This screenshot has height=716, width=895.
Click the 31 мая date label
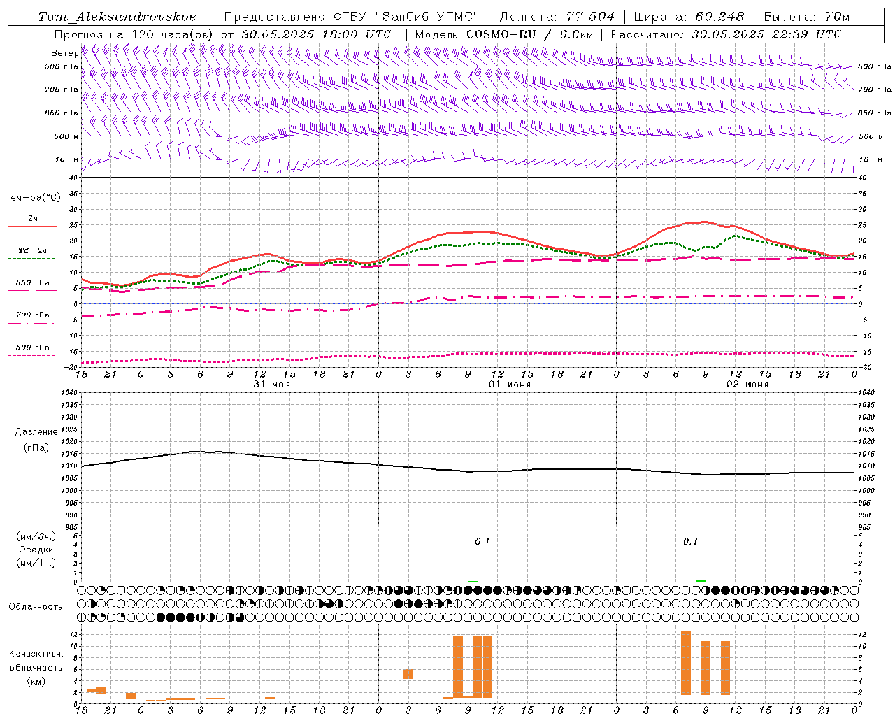pyautogui.click(x=271, y=385)
